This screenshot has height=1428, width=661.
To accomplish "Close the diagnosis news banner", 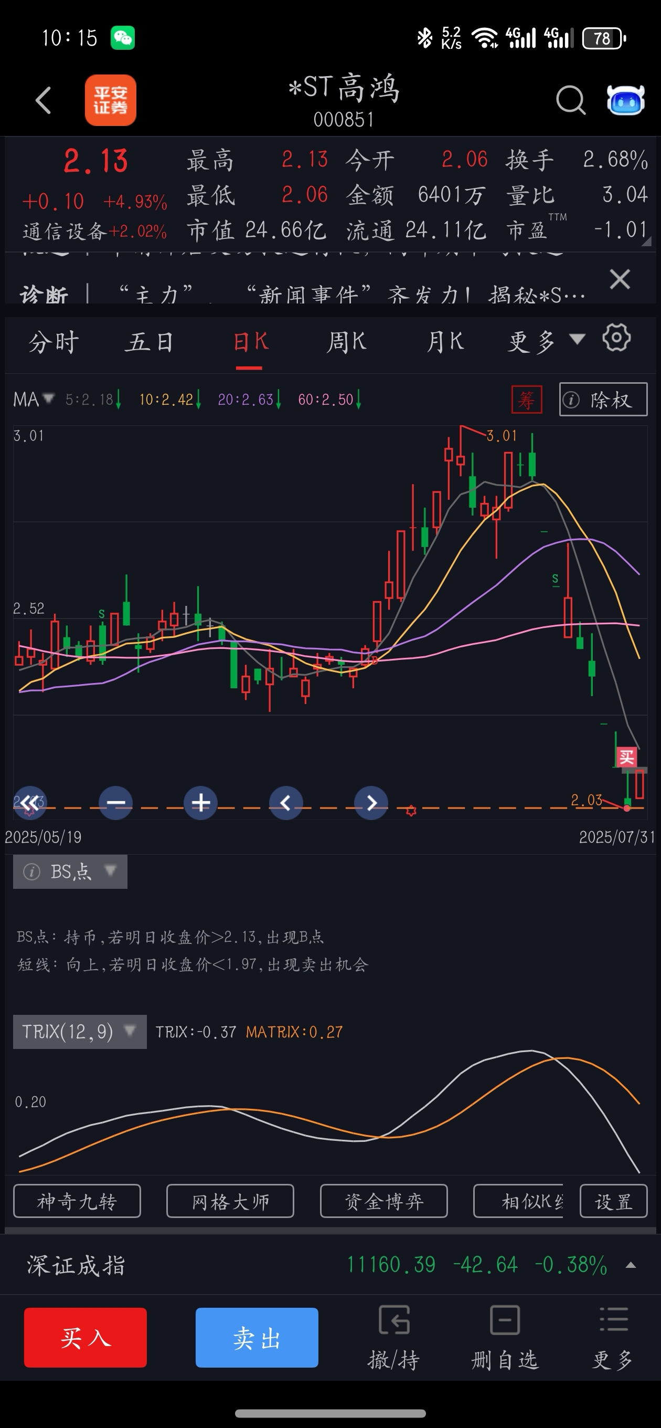I will tap(620, 279).
